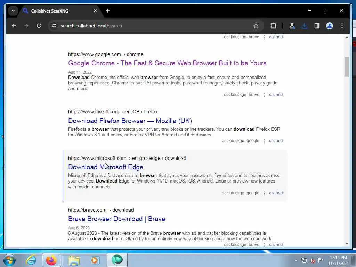Launch Internet Explorer from taskbar
This screenshot has height=267, width=356.
point(31,260)
